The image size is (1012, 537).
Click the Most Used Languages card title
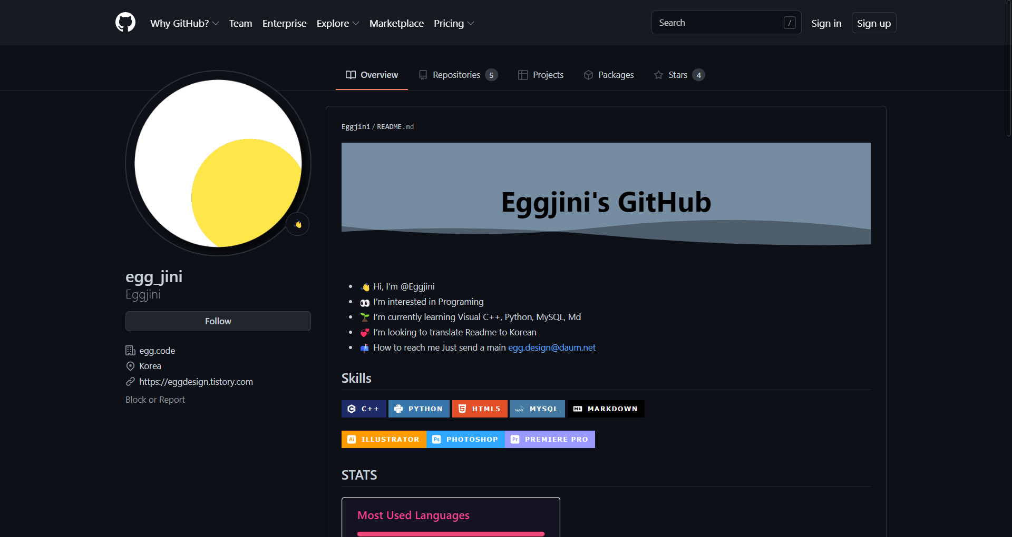coord(413,515)
